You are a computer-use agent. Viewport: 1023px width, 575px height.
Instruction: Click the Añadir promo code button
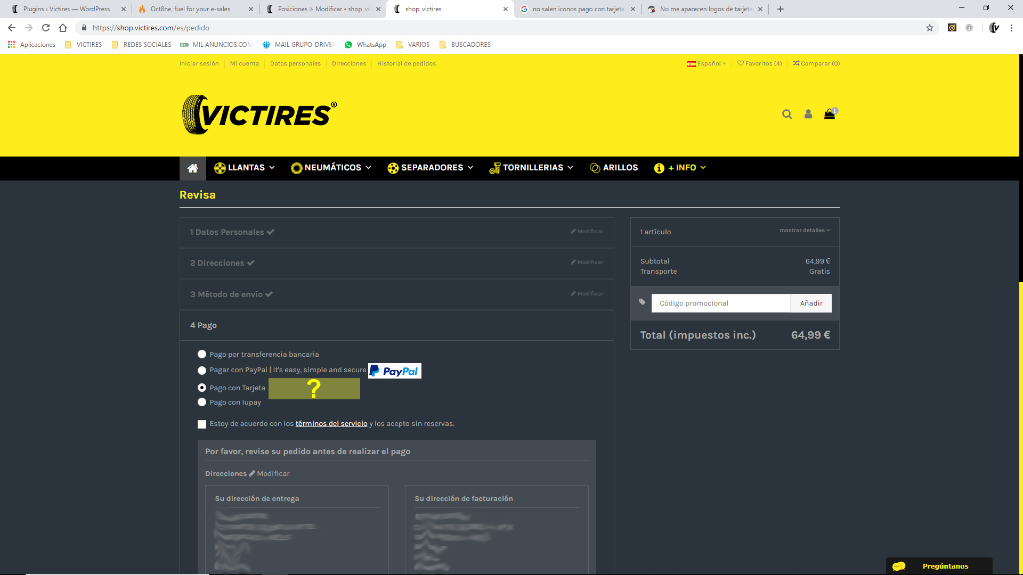coord(811,303)
